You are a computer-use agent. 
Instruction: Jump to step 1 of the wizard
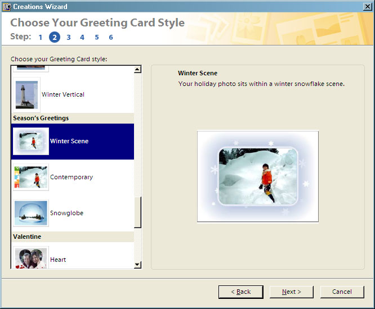(40, 38)
